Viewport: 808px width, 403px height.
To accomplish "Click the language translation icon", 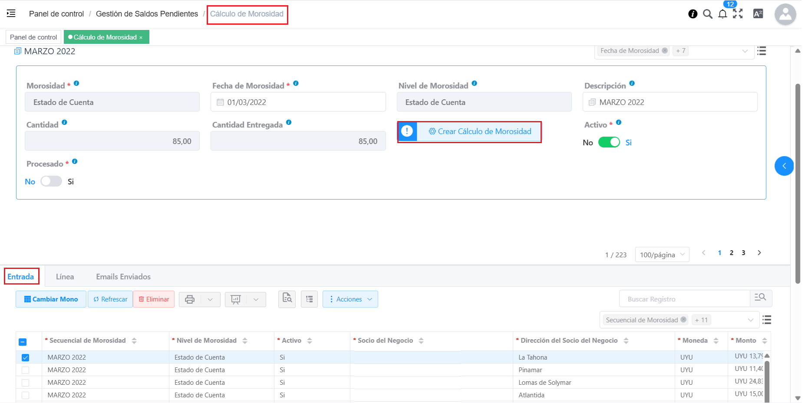I will coord(758,14).
